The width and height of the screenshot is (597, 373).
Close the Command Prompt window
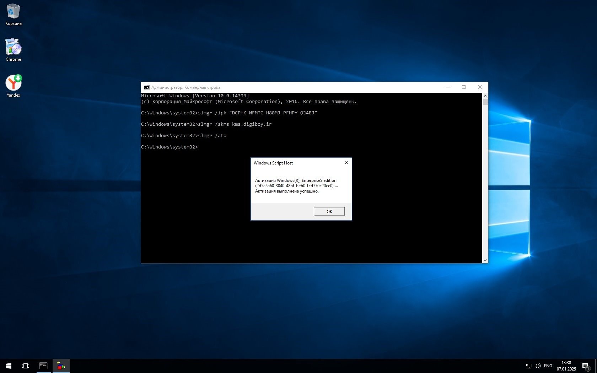(480, 87)
